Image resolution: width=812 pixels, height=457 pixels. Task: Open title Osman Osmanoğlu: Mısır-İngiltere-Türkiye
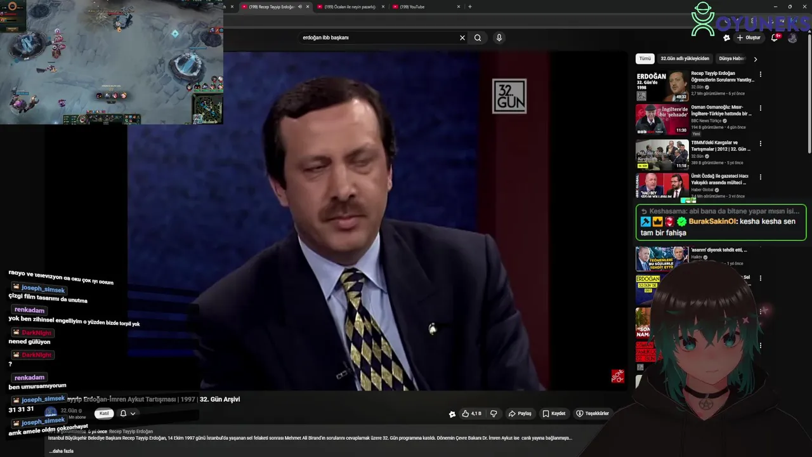pyautogui.click(x=721, y=110)
